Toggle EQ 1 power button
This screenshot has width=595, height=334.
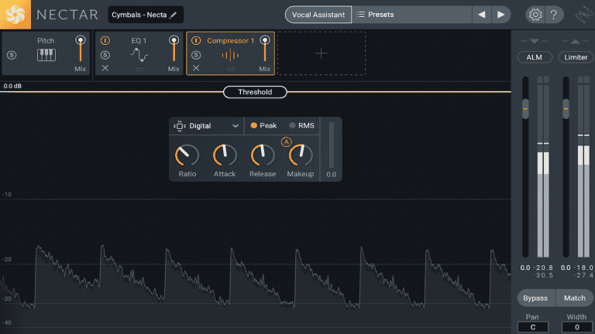(105, 40)
